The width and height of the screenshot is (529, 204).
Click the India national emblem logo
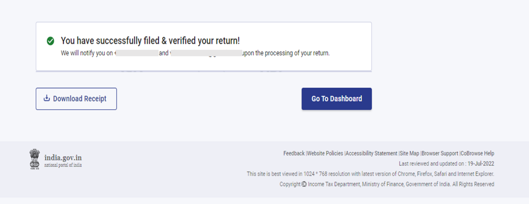click(35, 159)
